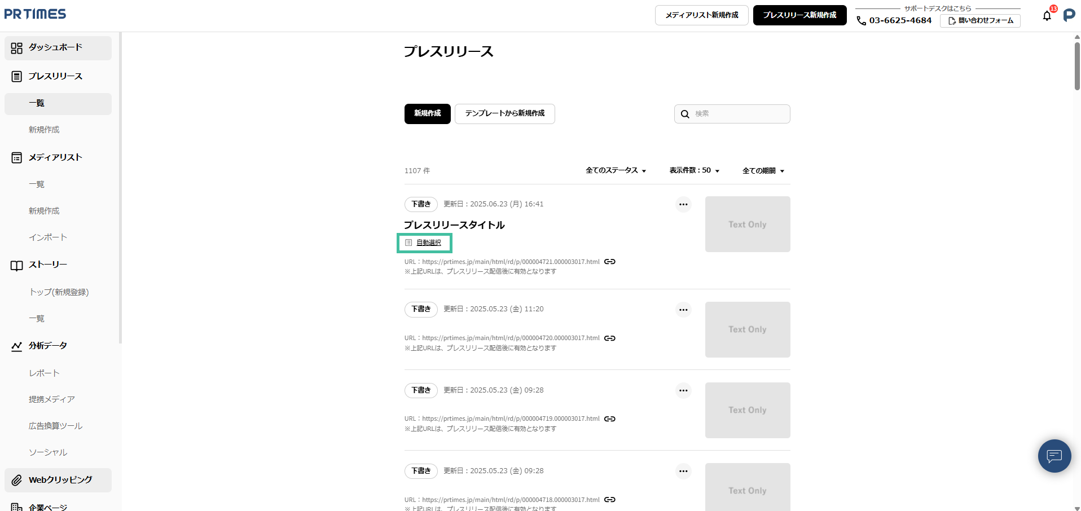The height and width of the screenshot is (511, 1081).
Task: Open the notifications bell icon
Action: 1047,16
